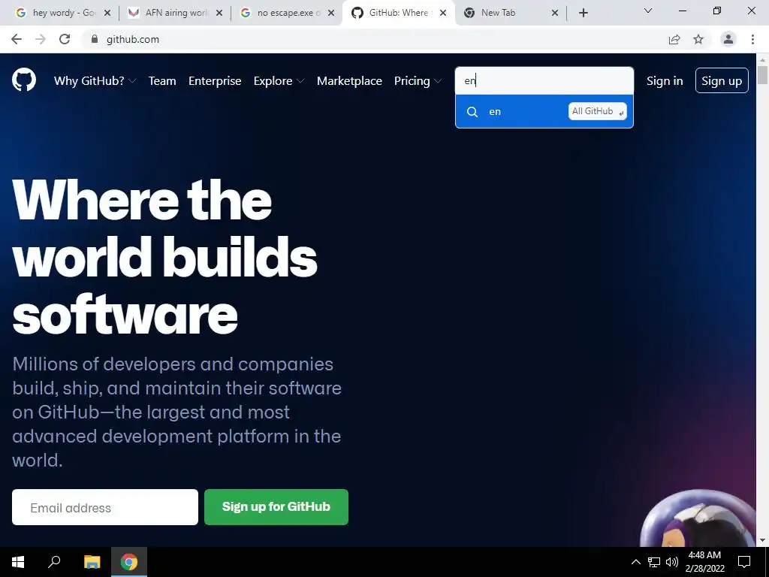Reload the page with the refresh icon

click(x=65, y=39)
